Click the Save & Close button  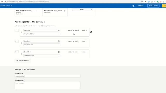(x=153, y=6)
